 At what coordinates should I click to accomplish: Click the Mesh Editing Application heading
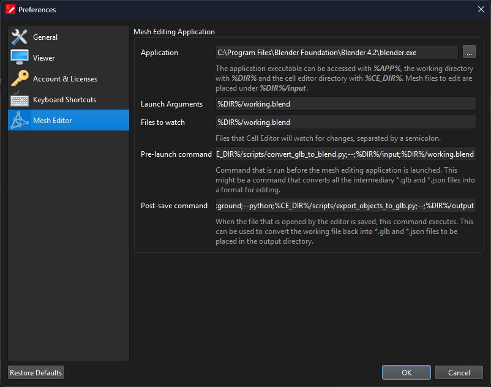click(x=174, y=32)
